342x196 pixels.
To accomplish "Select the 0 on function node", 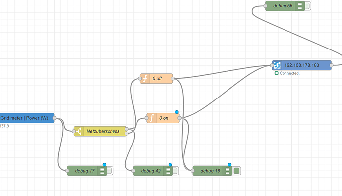I will 163,118.
